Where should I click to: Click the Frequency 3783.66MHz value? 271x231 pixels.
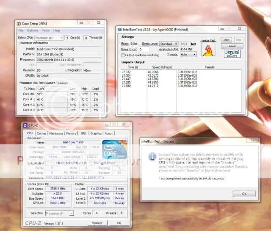(69, 60)
